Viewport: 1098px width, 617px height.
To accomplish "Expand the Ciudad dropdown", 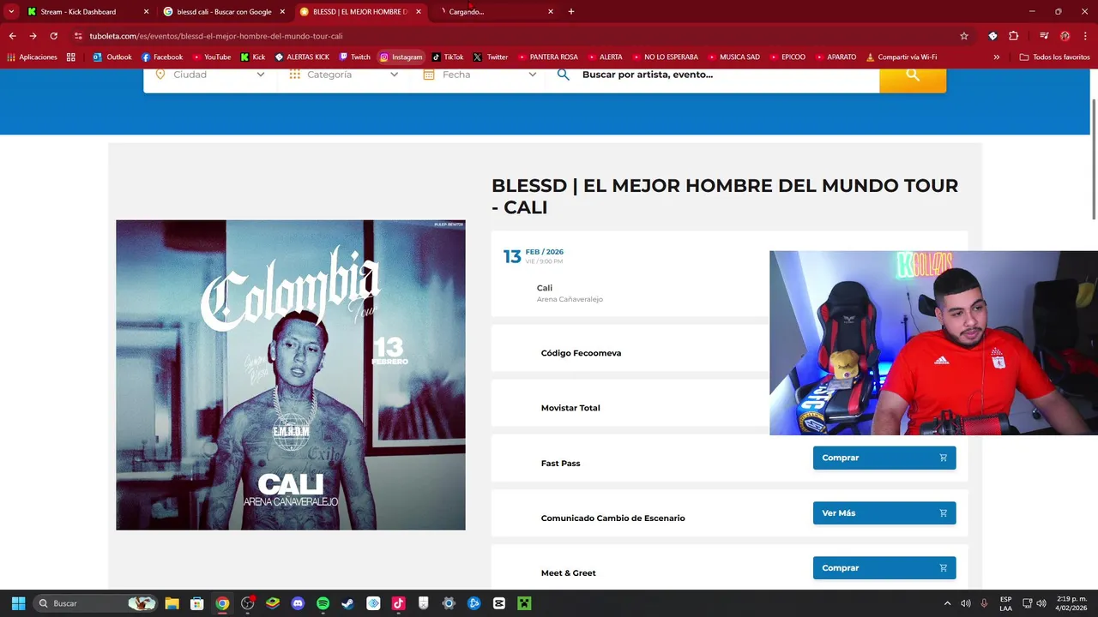I will pyautogui.click(x=261, y=75).
